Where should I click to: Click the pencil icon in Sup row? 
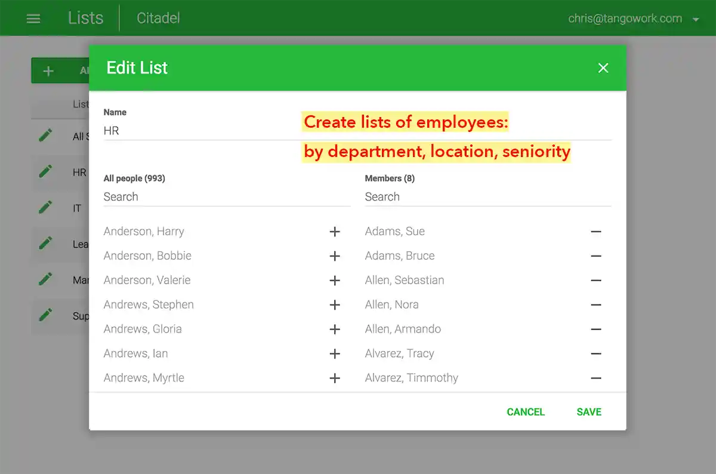45,315
